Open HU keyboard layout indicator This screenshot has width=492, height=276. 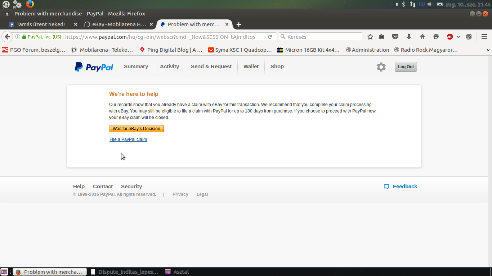coord(421,4)
